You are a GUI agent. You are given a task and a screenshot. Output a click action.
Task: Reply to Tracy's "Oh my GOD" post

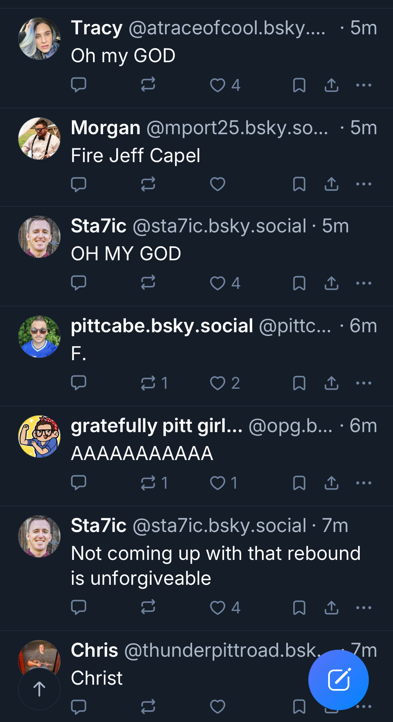(x=78, y=85)
